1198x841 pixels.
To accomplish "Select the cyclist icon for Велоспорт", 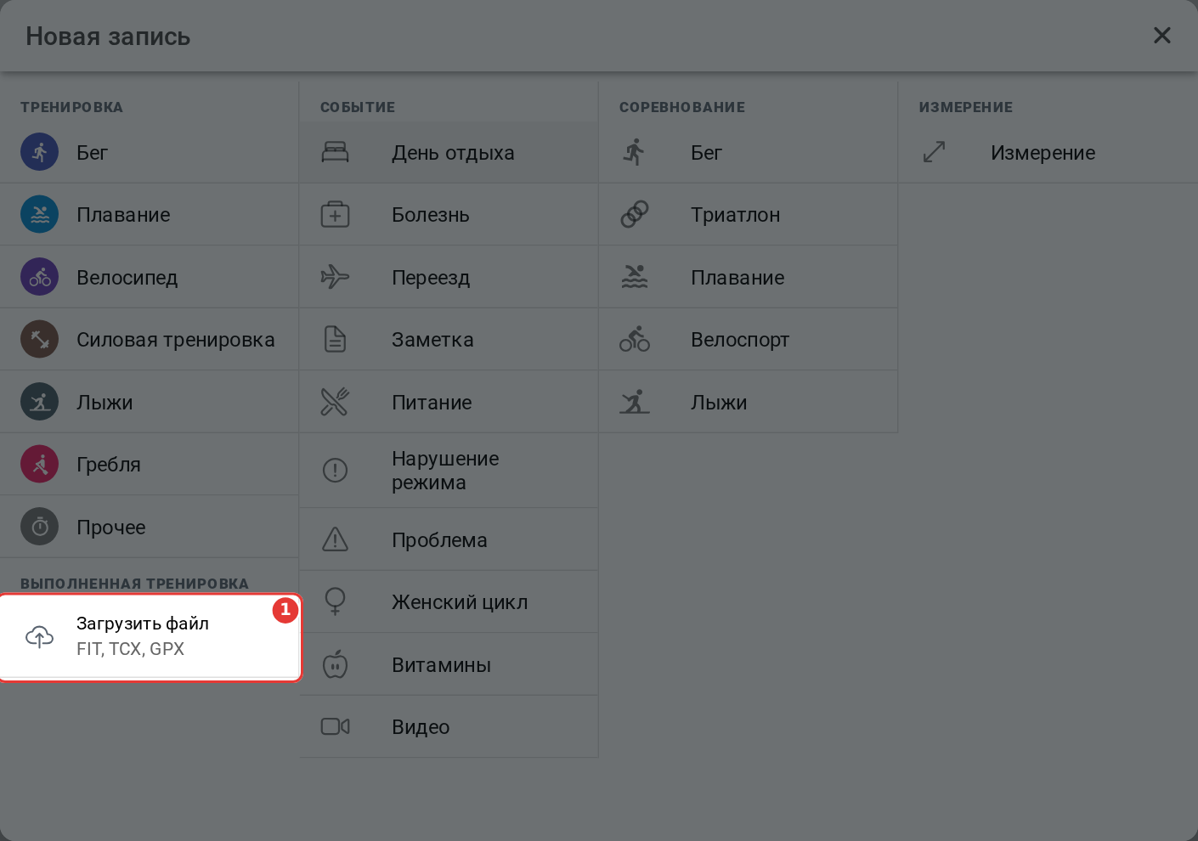I will [x=635, y=340].
